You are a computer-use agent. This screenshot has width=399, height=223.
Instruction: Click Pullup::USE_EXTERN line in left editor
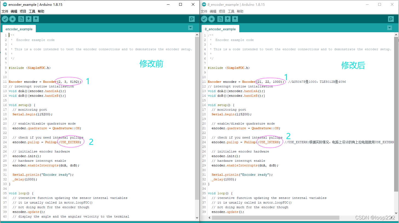coord(47,142)
